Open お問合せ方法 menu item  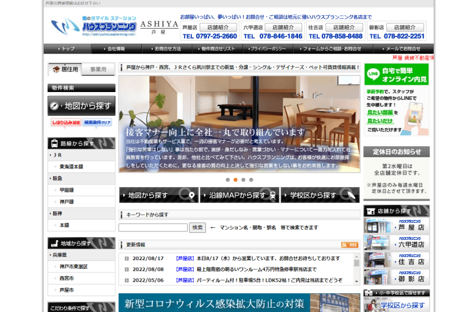(x=167, y=49)
